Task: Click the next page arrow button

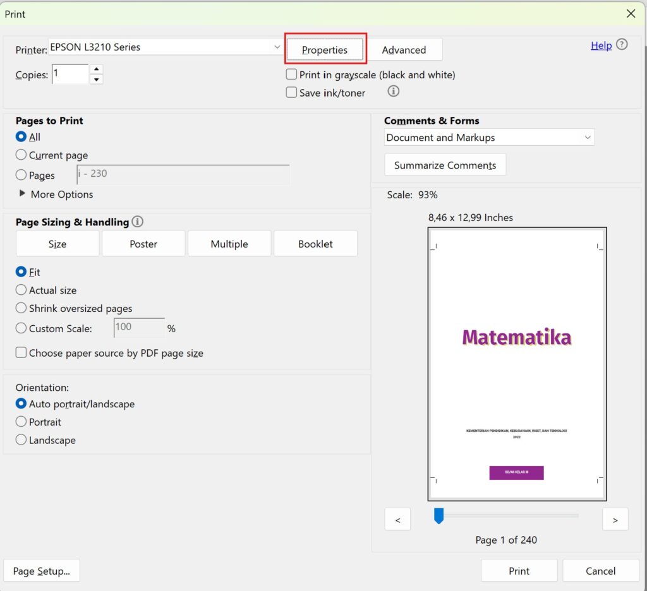Action: pos(615,519)
